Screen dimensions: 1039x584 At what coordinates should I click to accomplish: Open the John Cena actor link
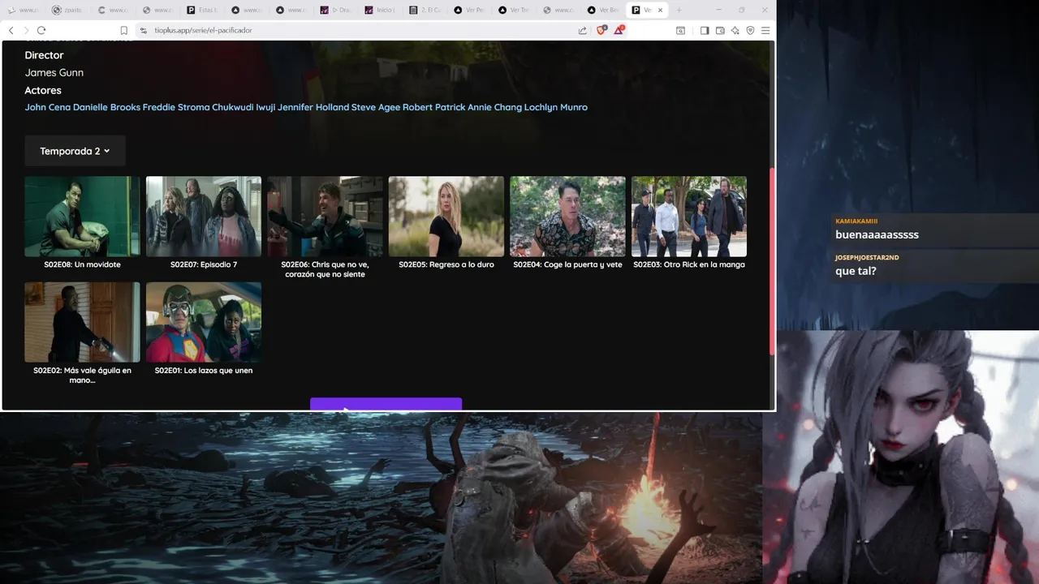pyautogui.click(x=48, y=107)
